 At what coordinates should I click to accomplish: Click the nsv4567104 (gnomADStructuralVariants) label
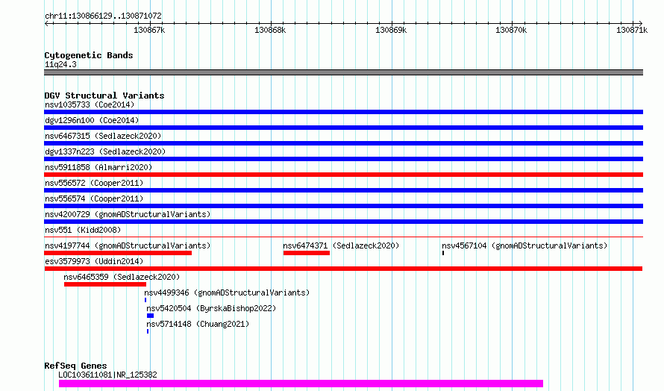pos(524,245)
